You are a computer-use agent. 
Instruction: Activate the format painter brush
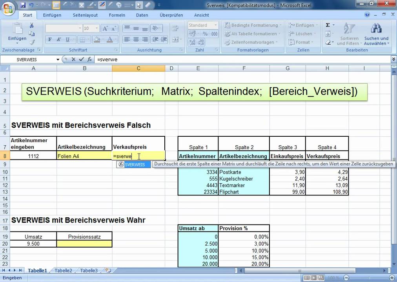click(x=32, y=42)
